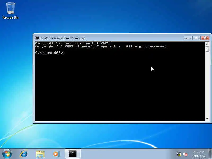Image resolution: width=212 pixels, height=159 pixels.
Task: Click the Microsoft Windows version line
Action: pos(73,43)
